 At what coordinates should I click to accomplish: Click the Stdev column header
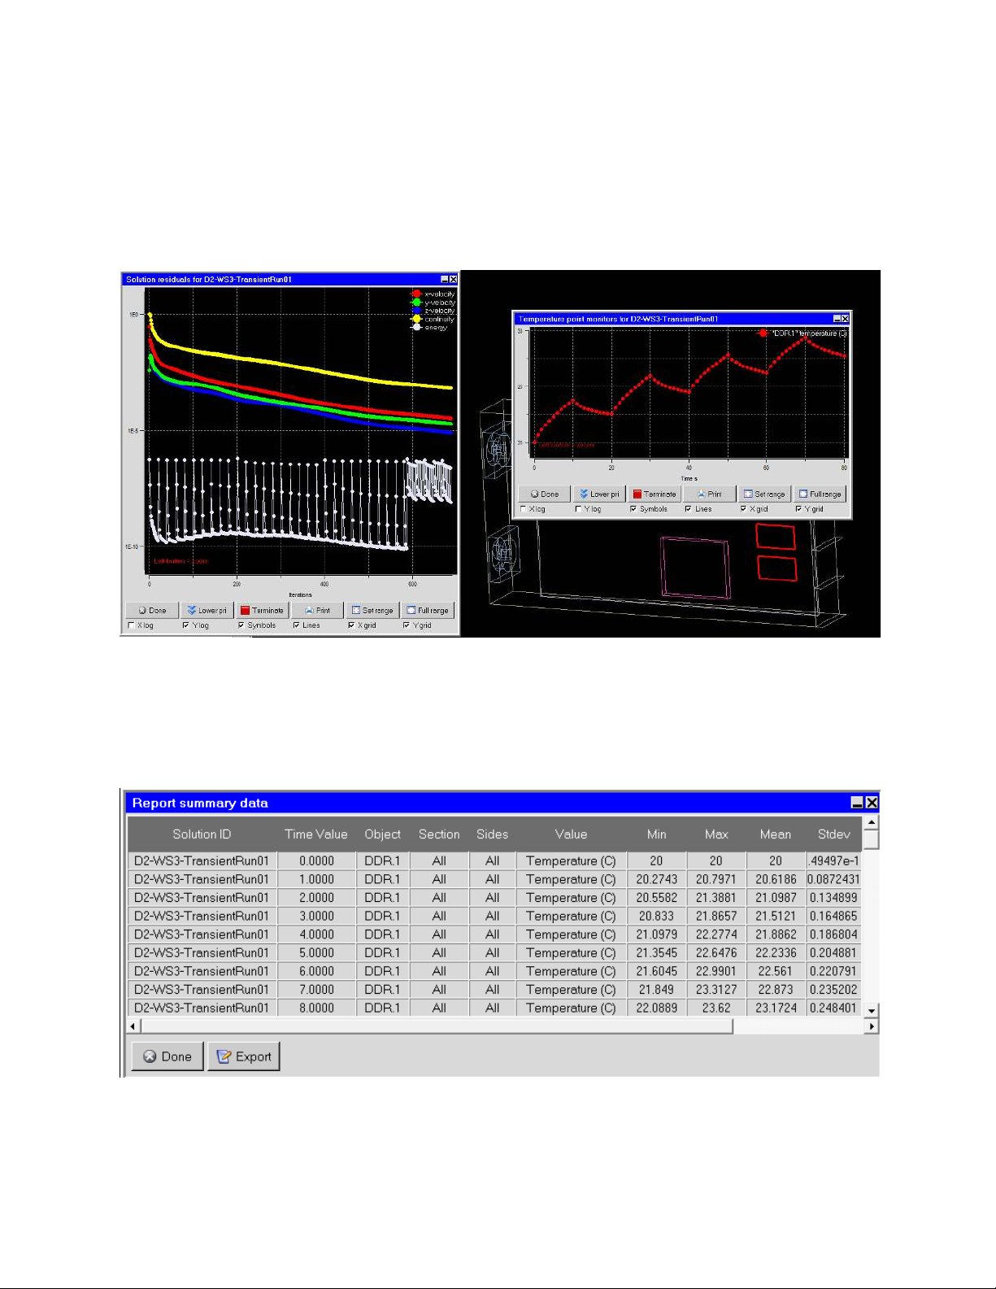click(833, 834)
